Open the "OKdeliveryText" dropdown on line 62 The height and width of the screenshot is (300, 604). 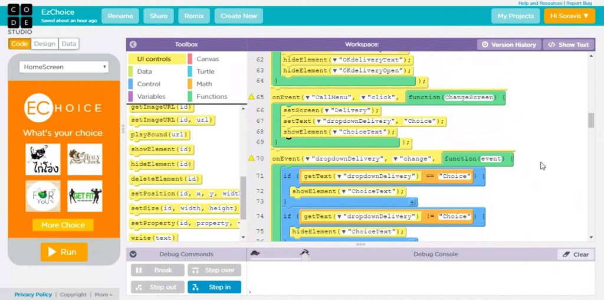[335, 60]
